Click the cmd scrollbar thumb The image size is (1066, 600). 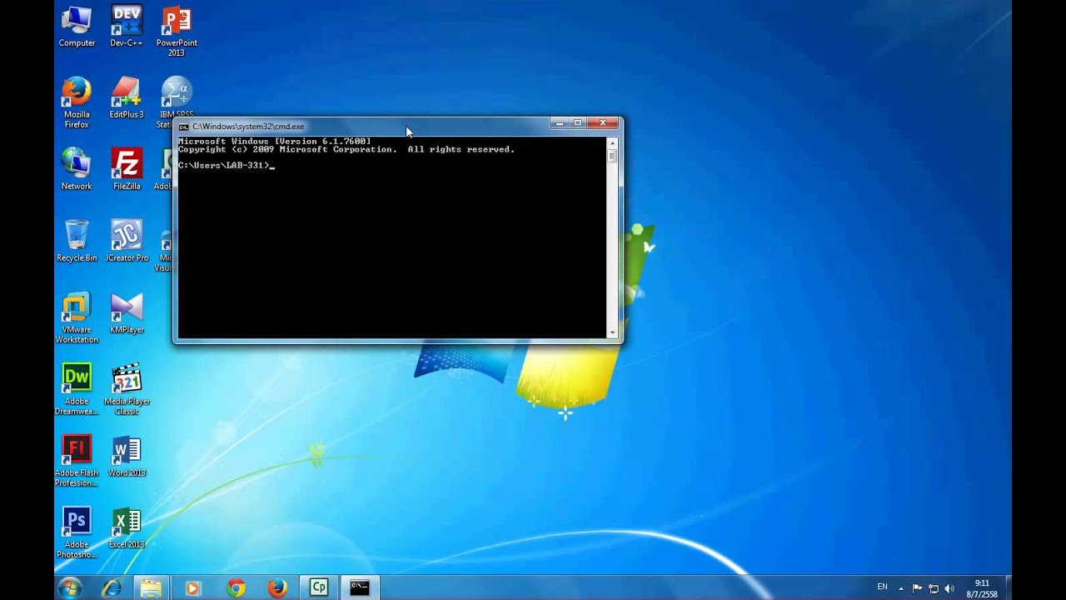click(612, 156)
